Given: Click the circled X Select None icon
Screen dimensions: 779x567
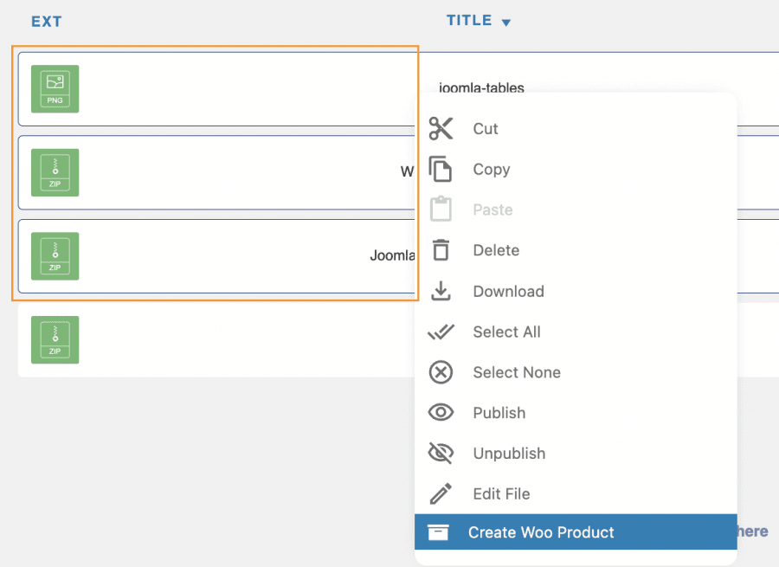Looking at the screenshot, I should point(441,373).
